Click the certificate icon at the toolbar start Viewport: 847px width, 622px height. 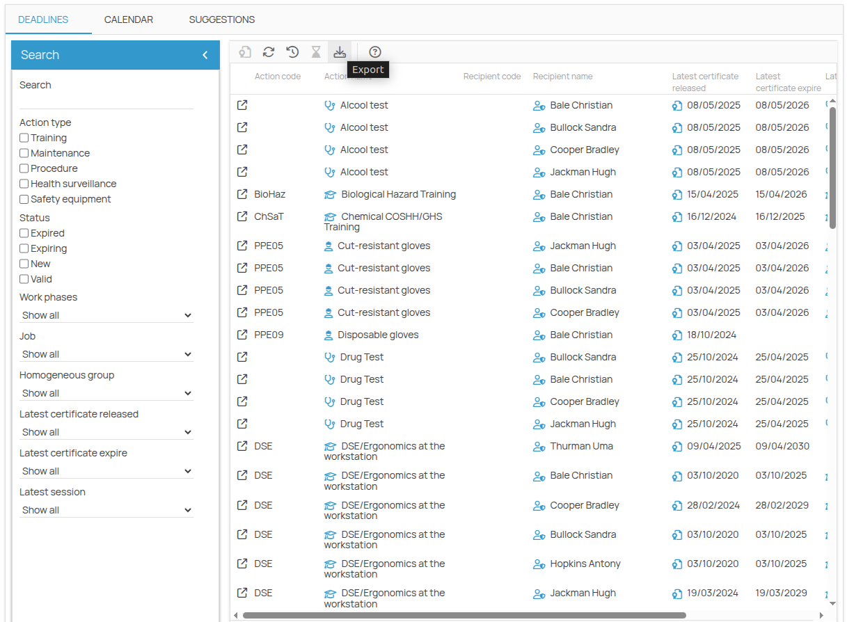pyautogui.click(x=245, y=51)
